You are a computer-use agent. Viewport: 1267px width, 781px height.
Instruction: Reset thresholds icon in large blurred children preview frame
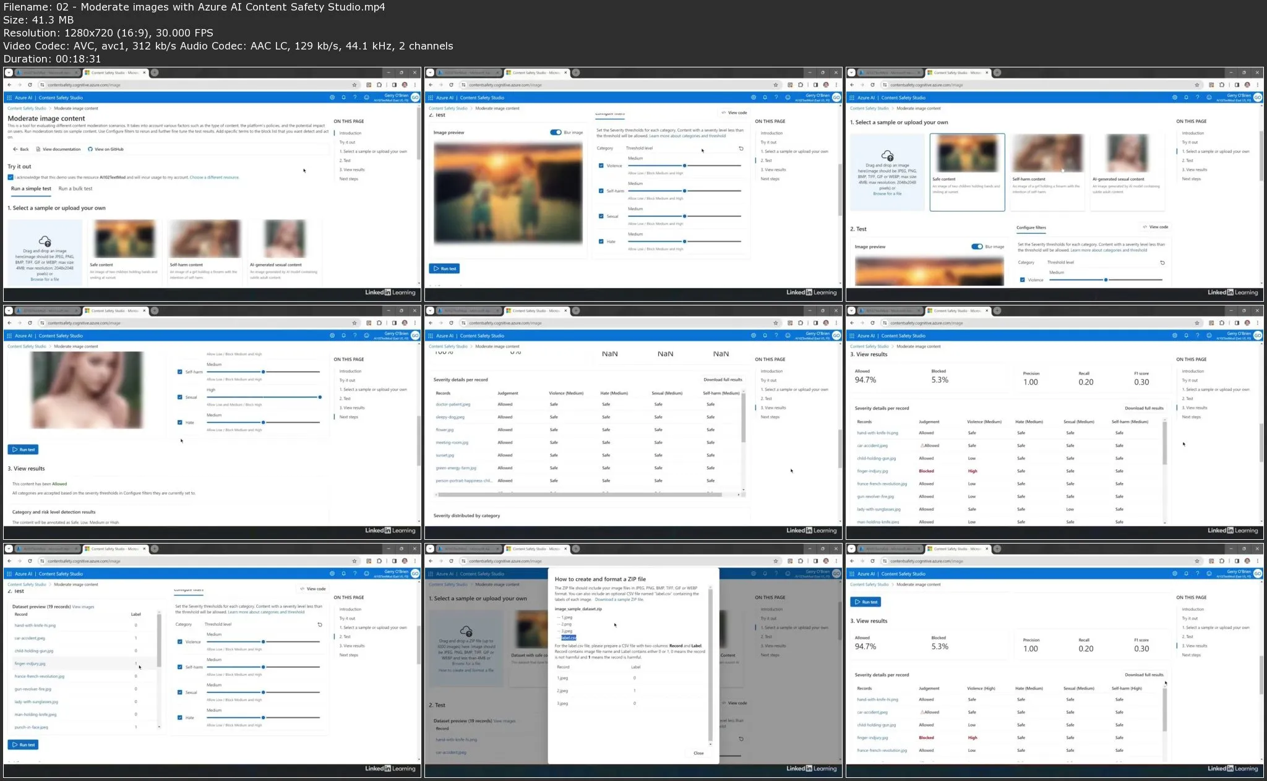[741, 148]
